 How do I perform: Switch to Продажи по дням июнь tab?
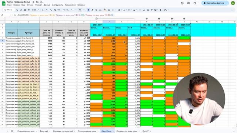pyautogui.click(x=127, y=131)
